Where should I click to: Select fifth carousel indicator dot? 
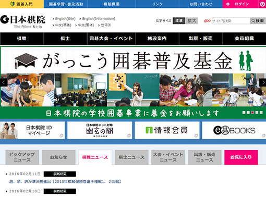261,113
